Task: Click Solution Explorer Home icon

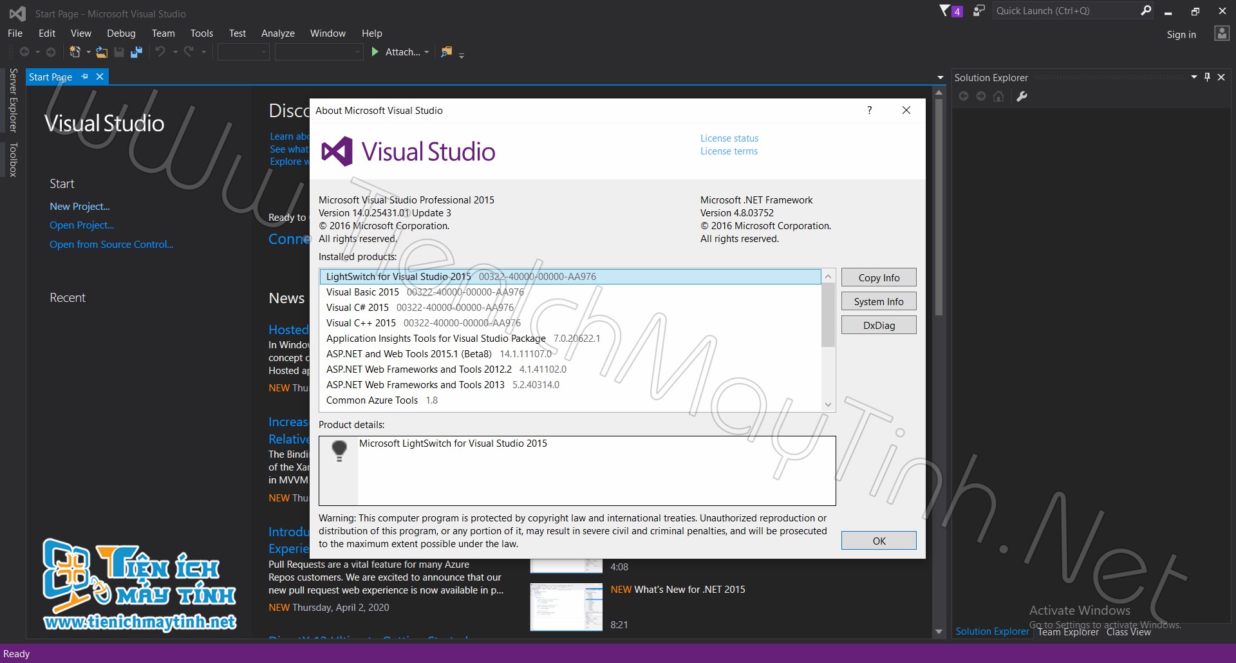Action: click(998, 96)
